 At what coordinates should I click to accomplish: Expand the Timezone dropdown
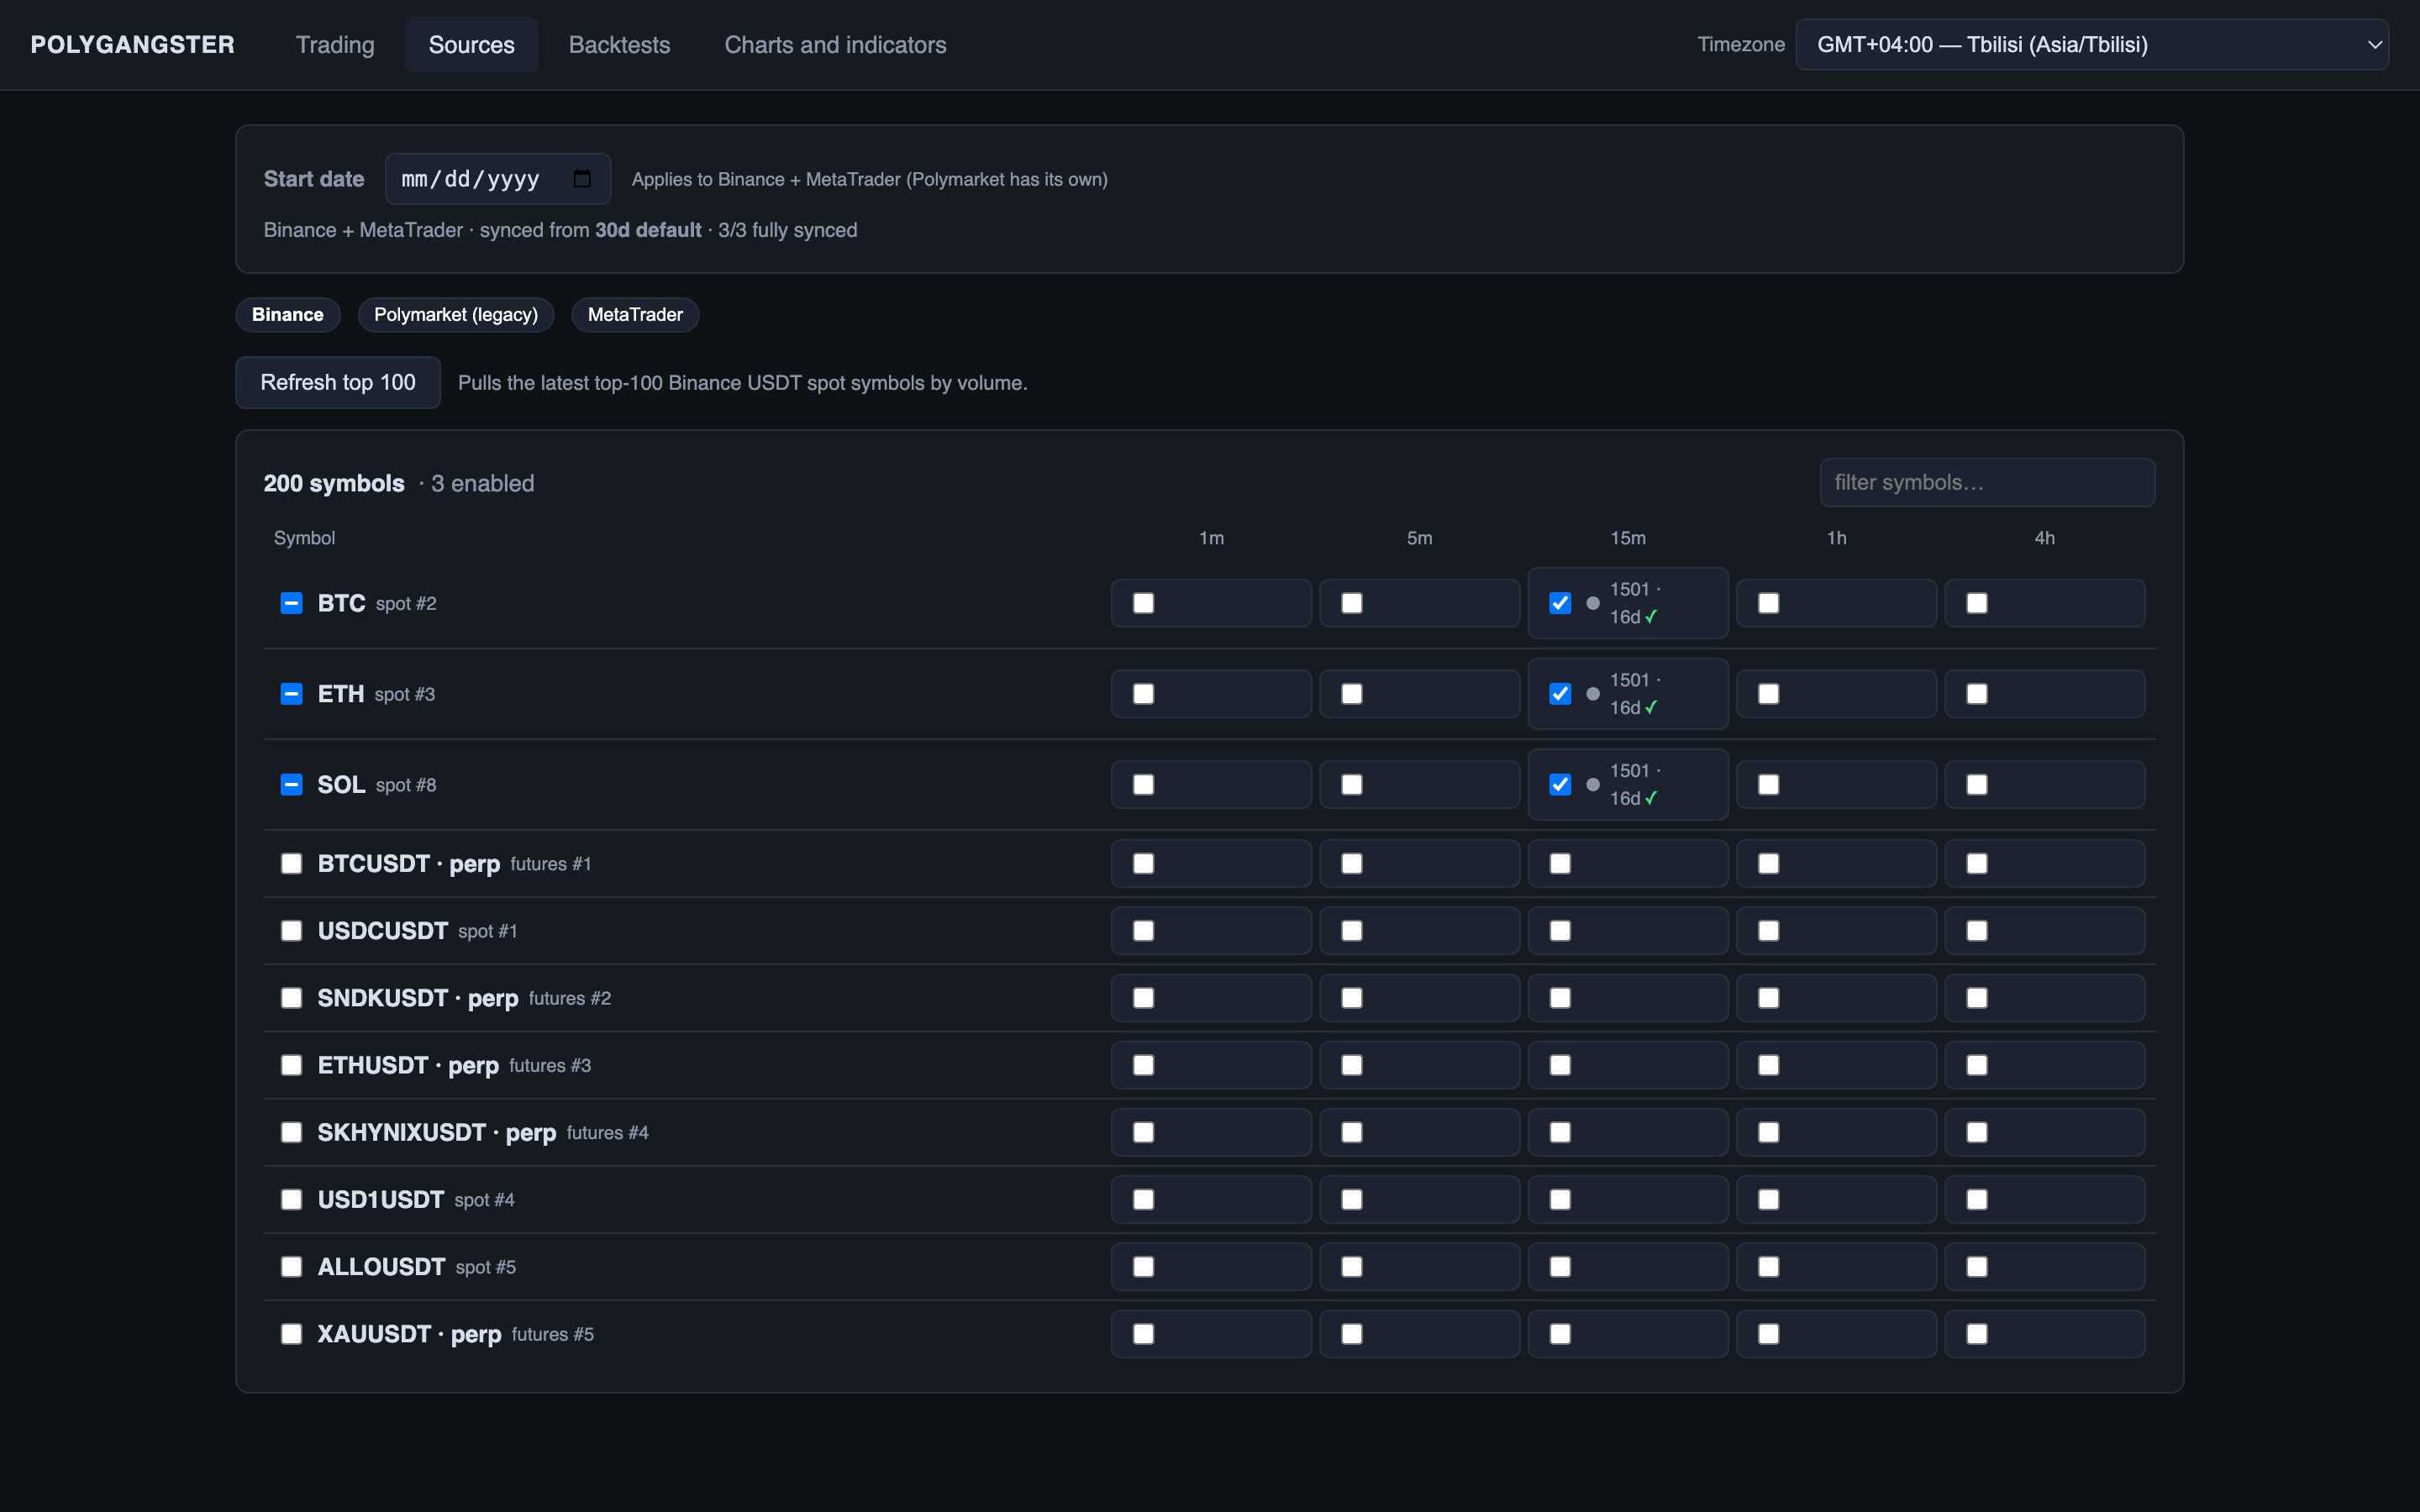(x=2092, y=45)
